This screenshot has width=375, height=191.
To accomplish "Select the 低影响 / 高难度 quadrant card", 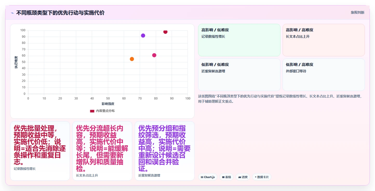I will click(x=324, y=75).
